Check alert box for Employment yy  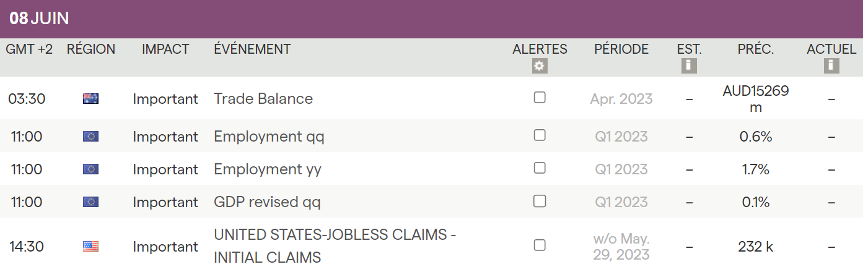(540, 168)
